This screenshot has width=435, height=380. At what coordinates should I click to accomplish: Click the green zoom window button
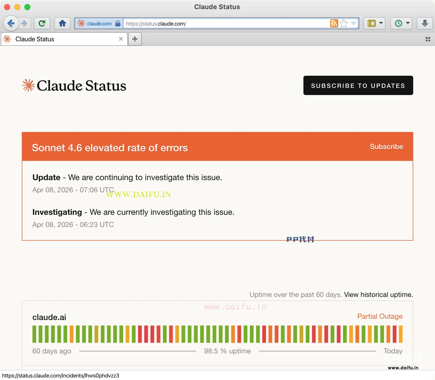(x=28, y=7)
